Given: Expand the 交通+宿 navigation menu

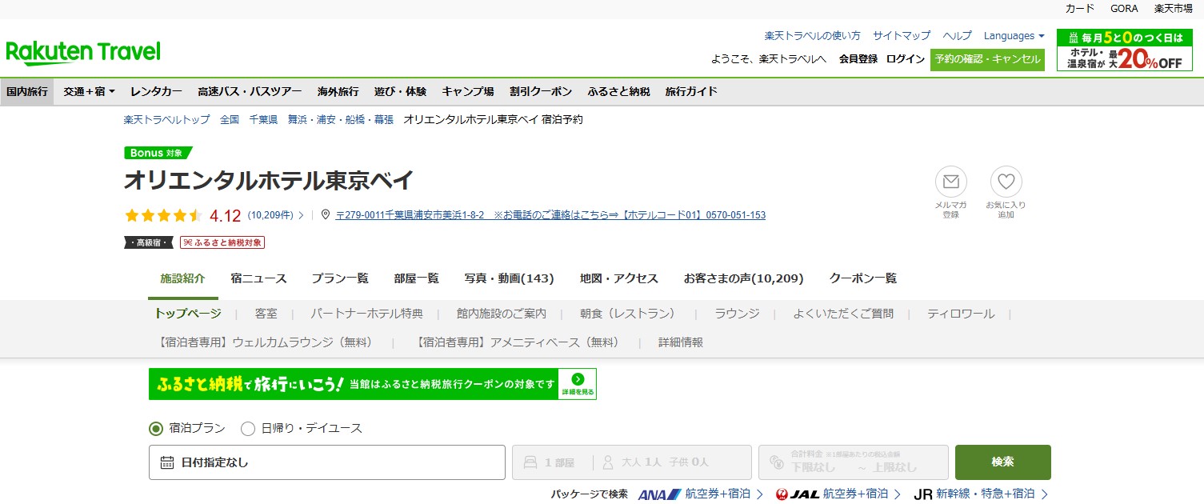Looking at the screenshot, I should 89,91.
